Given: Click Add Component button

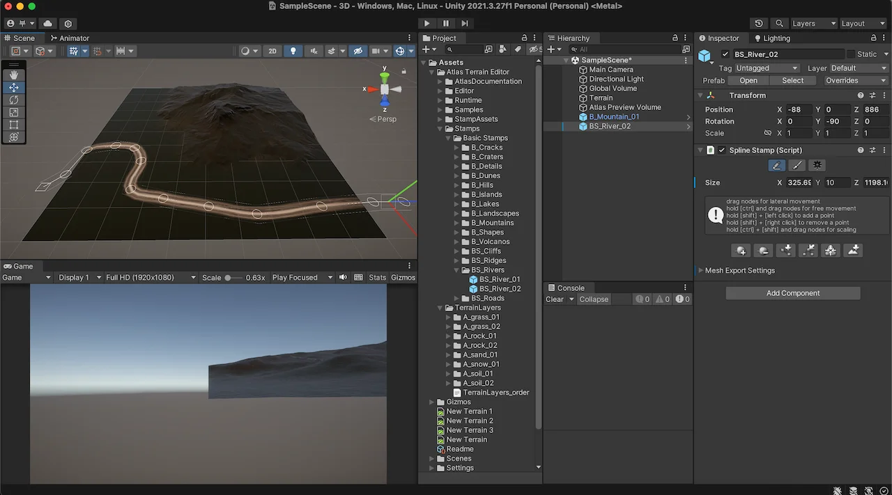Looking at the screenshot, I should click(793, 293).
